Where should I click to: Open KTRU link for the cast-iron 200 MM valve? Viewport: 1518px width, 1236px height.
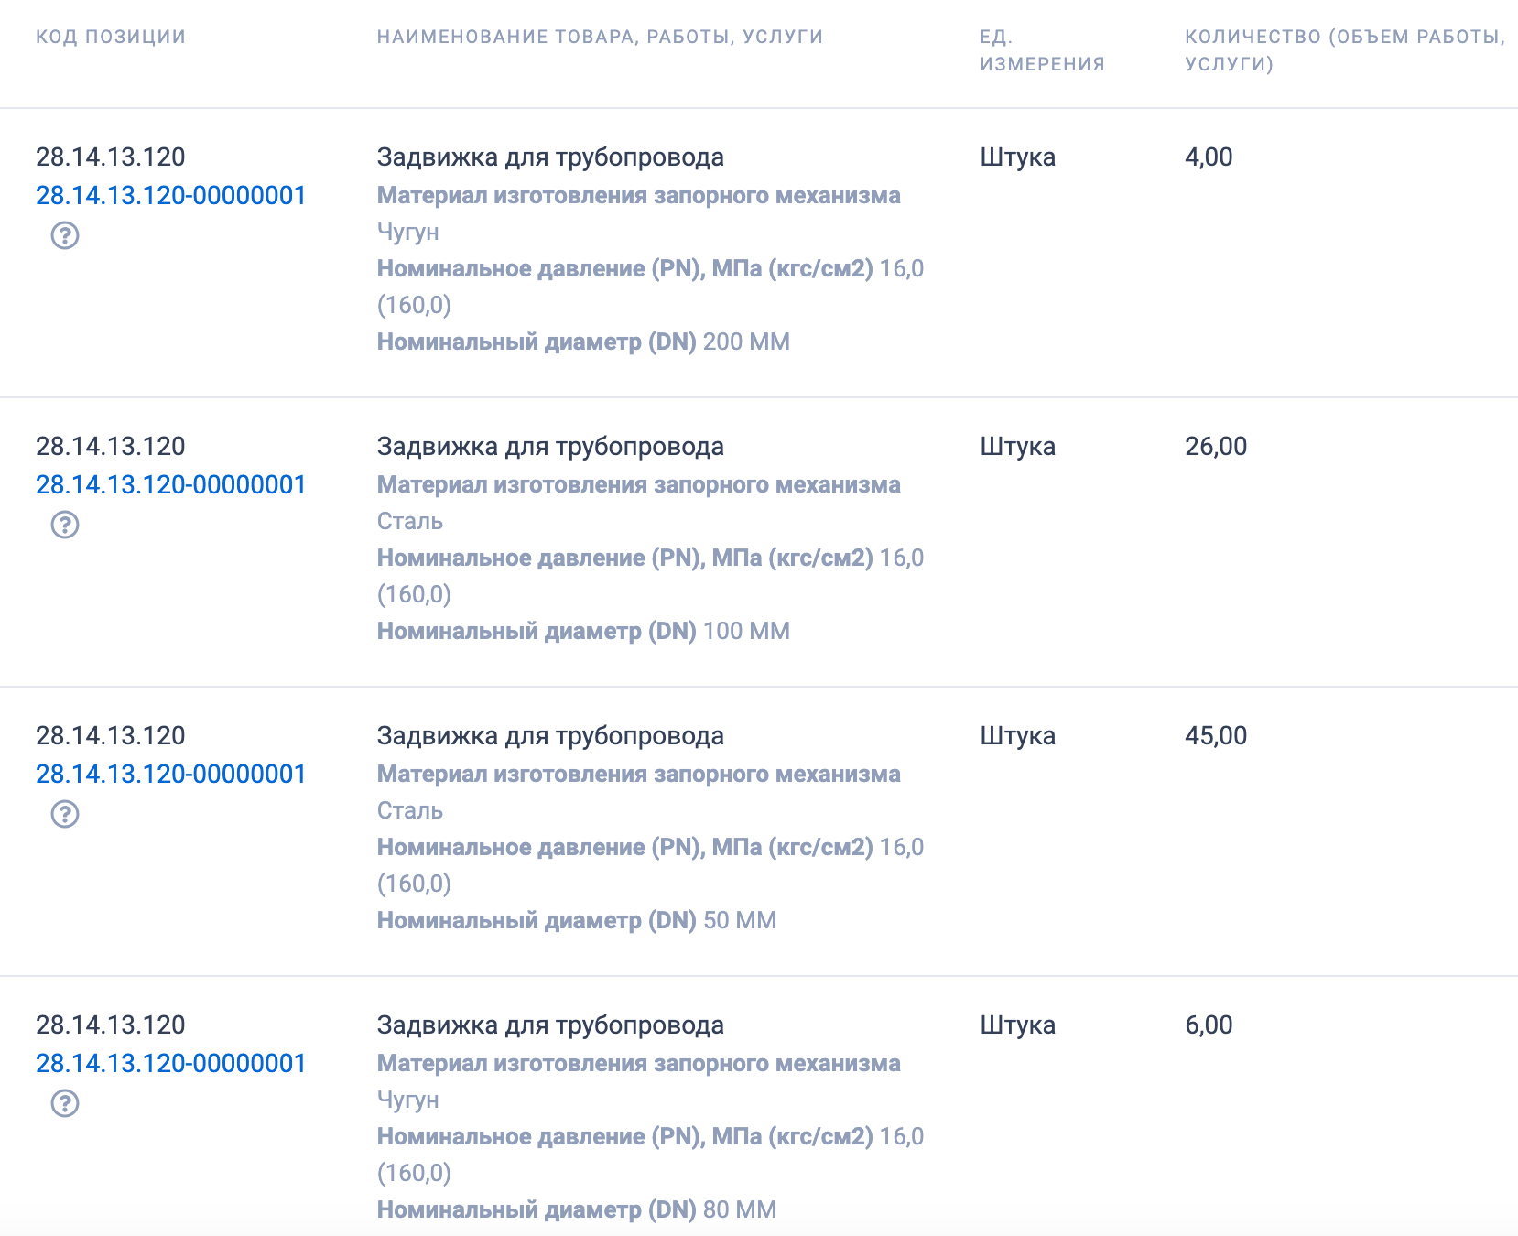click(170, 195)
